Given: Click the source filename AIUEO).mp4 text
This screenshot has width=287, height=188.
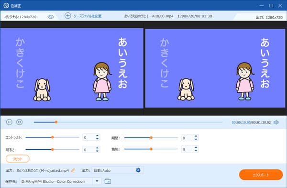Looking at the screenshot, I should pyautogui.click(x=163, y=16).
